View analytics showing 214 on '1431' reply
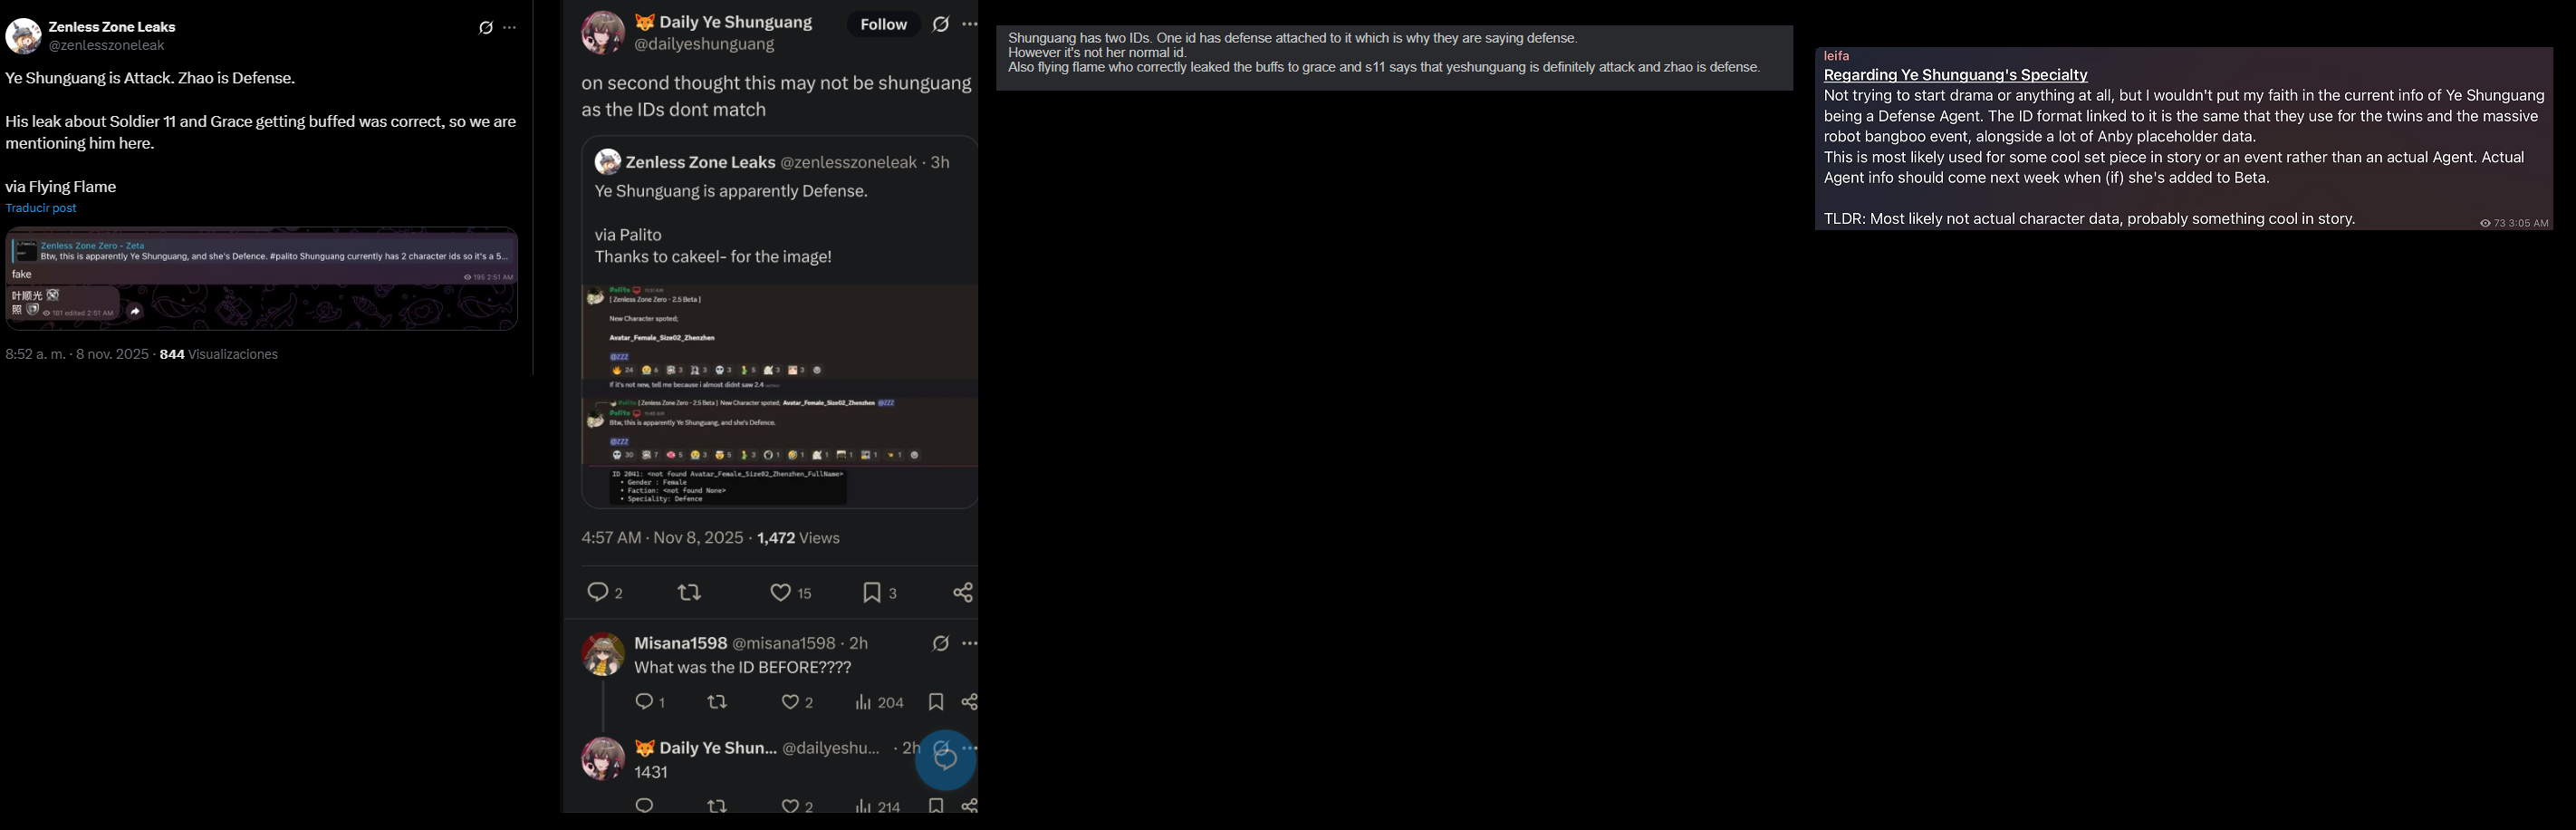Image resolution: width=2576 pixels, height=830 pixels. point(877,806)
